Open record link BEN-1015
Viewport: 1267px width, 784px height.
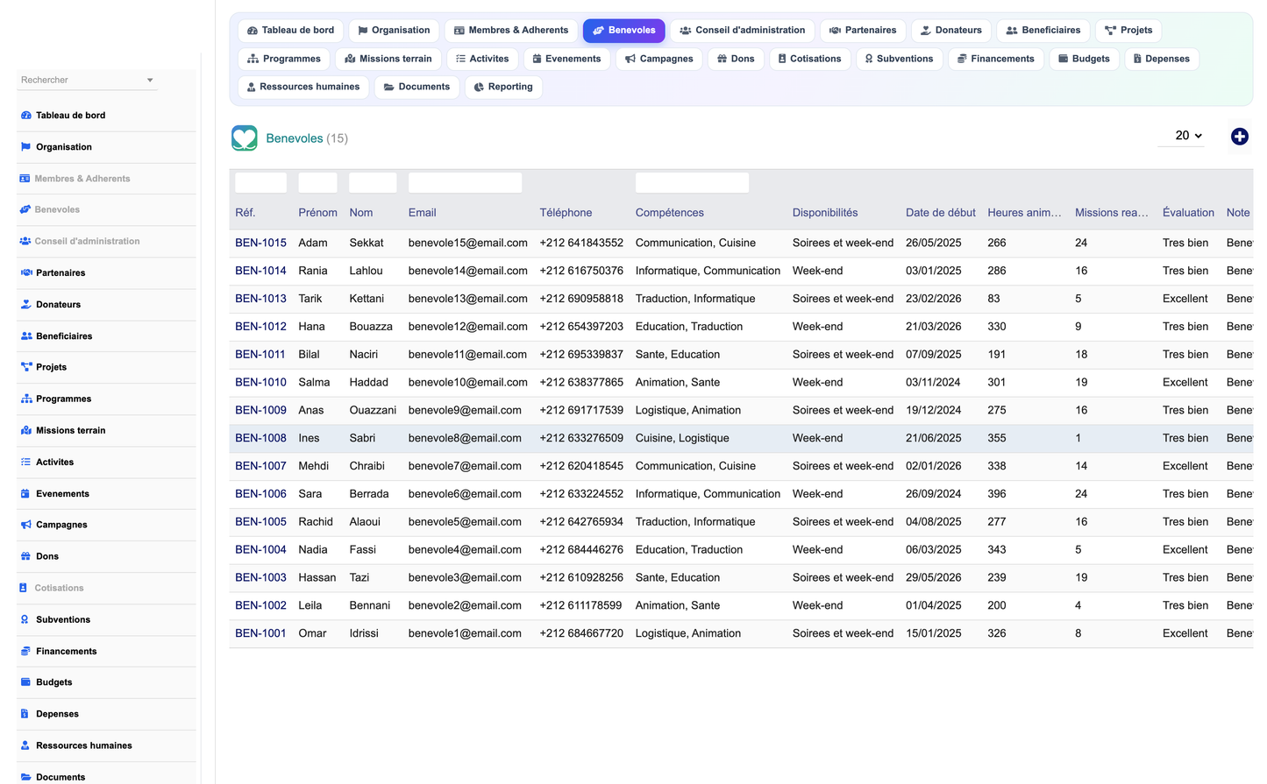click(260, 243)
